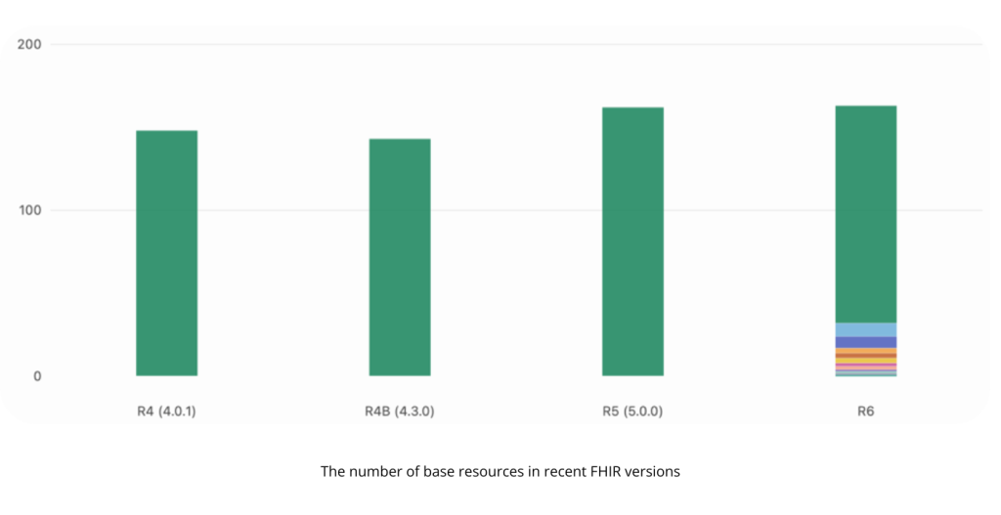Click the green R4 (4.0.1) bar
This screenshot has width=1001, height=515.
click(x=166, y=253)
